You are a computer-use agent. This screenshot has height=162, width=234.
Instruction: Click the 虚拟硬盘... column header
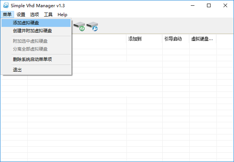(203, 39)
